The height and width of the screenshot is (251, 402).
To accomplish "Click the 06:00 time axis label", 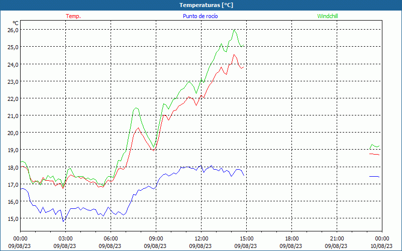I will tap(111, 239).
